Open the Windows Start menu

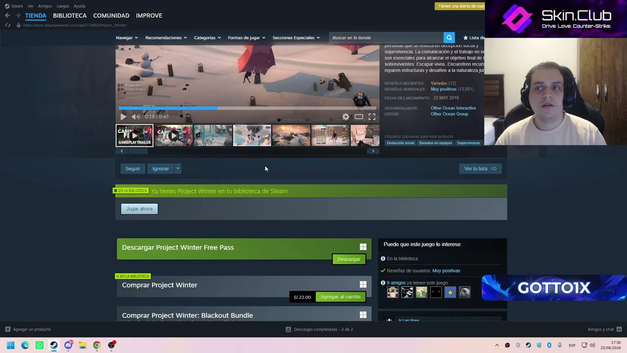coord(10,345)
